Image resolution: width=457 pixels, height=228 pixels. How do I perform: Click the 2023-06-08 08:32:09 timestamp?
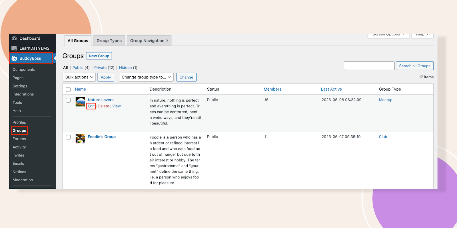coord(342,100)
